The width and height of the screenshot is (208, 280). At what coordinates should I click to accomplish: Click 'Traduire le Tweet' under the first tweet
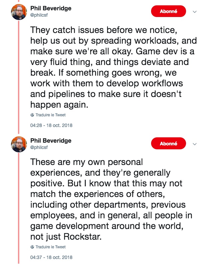[50, 115]
